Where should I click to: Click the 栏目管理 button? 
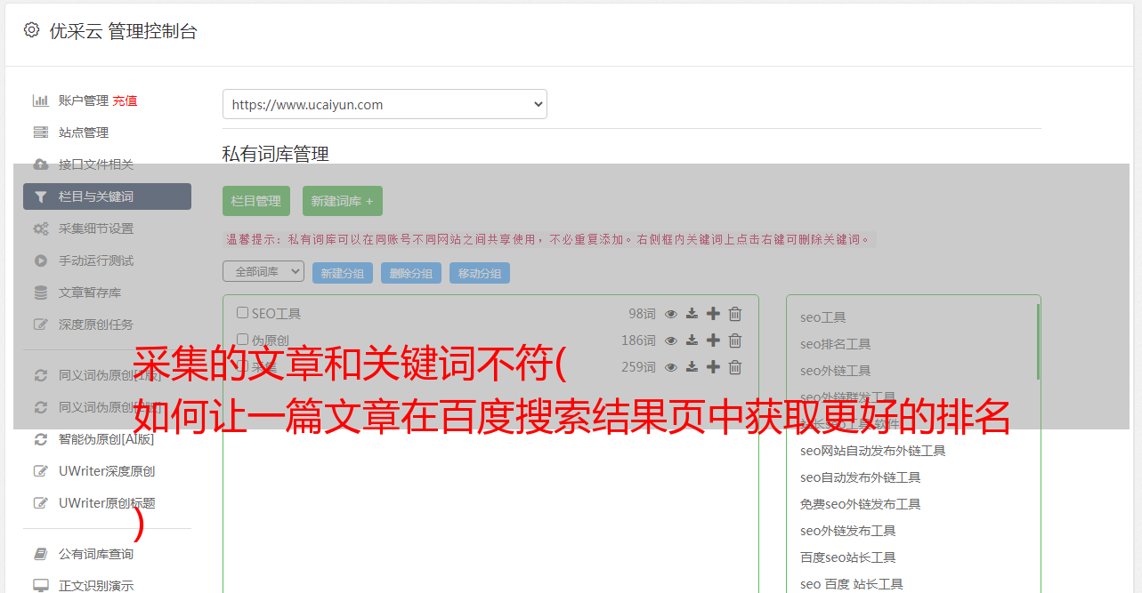[256, 201]
